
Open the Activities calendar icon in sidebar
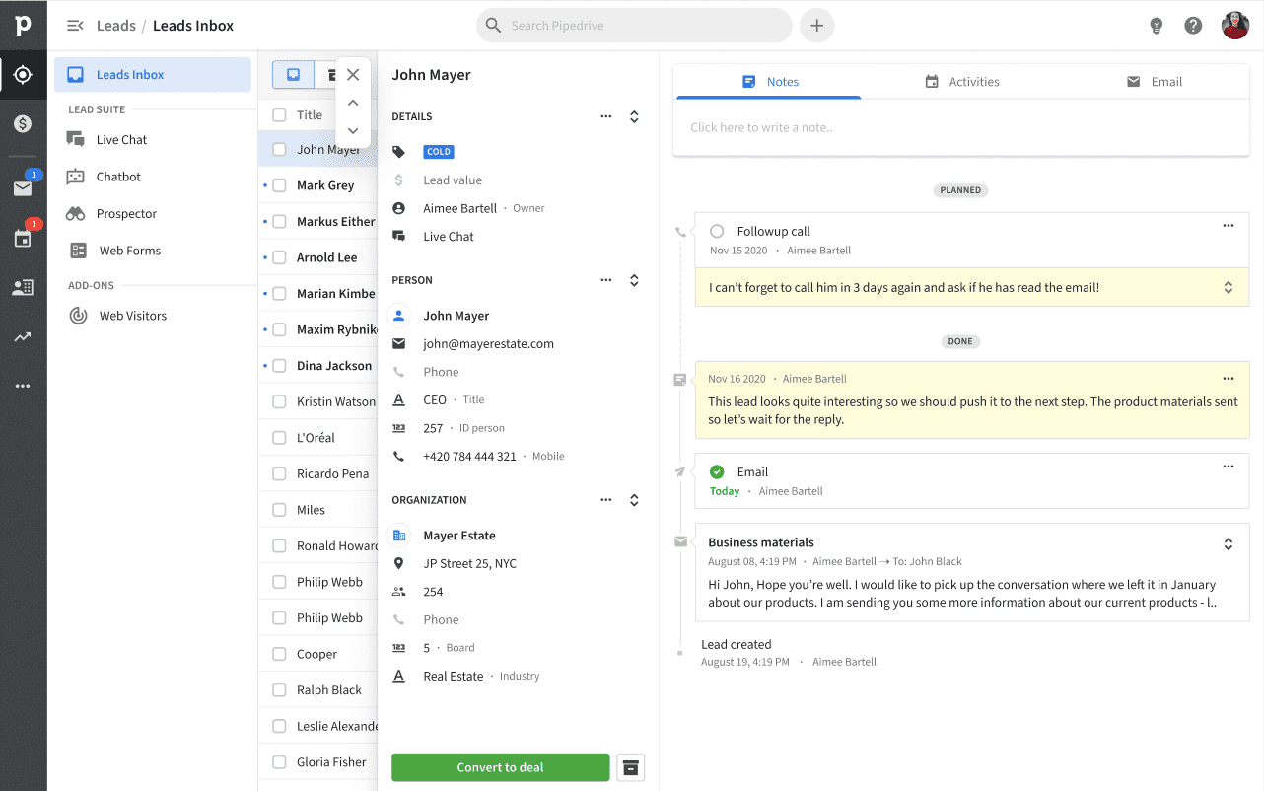click(x=23, y=238)
